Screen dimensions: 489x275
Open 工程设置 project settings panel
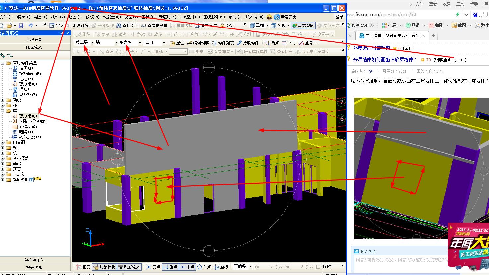point(34,40)
